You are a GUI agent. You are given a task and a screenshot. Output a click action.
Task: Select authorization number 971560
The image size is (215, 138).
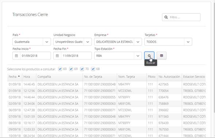click(x=164, y=116)
